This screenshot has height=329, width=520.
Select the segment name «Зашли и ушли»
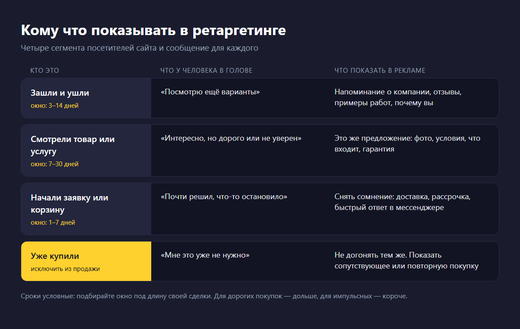tap(60, 93)
